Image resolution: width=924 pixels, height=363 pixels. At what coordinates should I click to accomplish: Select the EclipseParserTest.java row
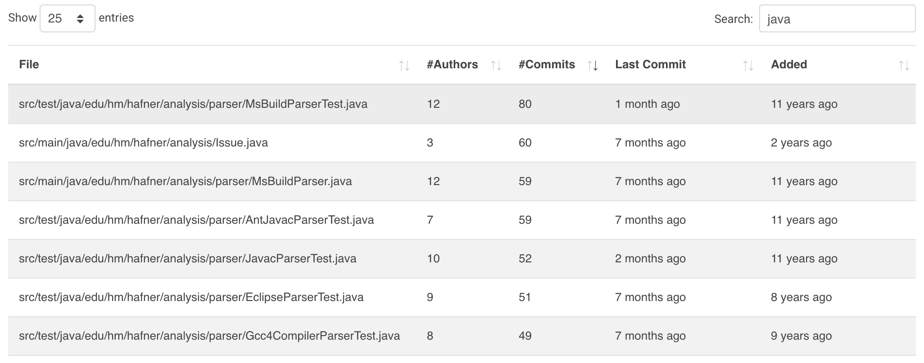pyautogui.click(x=191, y=297)
